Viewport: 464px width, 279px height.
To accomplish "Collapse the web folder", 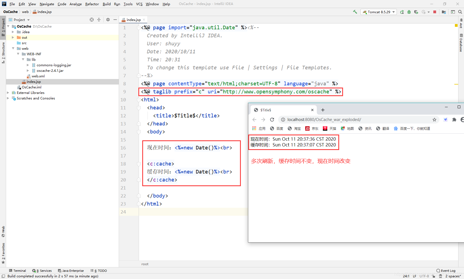I will (13, 48).
